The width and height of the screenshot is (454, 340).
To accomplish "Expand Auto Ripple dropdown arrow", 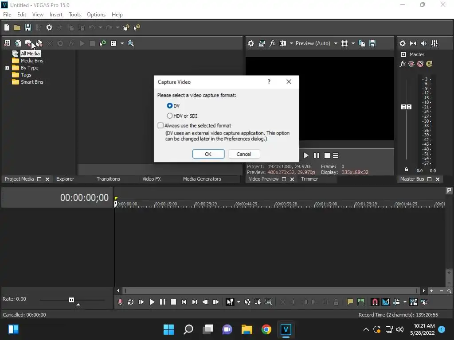I will 405,302.
